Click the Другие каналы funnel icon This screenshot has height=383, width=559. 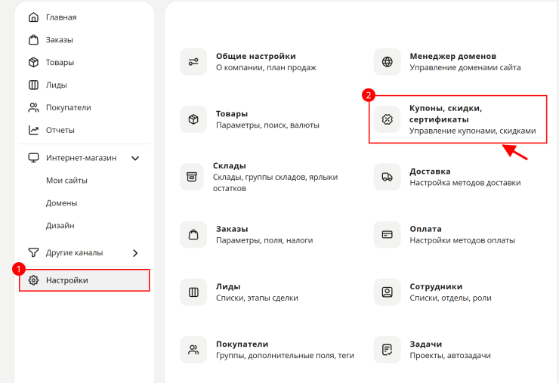tap(33, 252)
